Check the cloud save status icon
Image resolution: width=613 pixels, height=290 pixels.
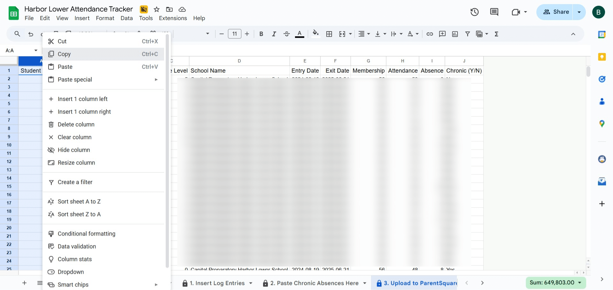click(182, 10)
